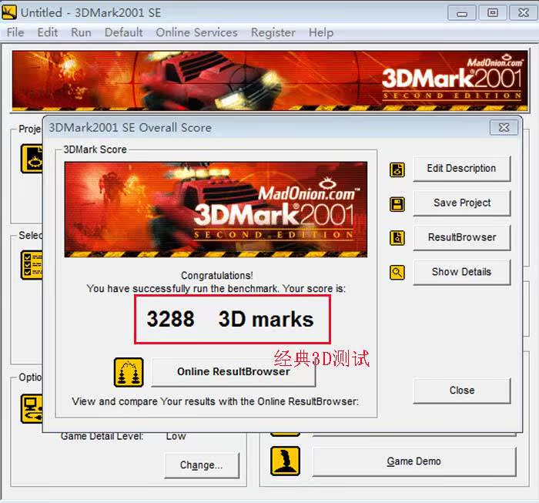Click the Selected Tests checklist icon
This screenshot has width=539, height=503.
32,265
